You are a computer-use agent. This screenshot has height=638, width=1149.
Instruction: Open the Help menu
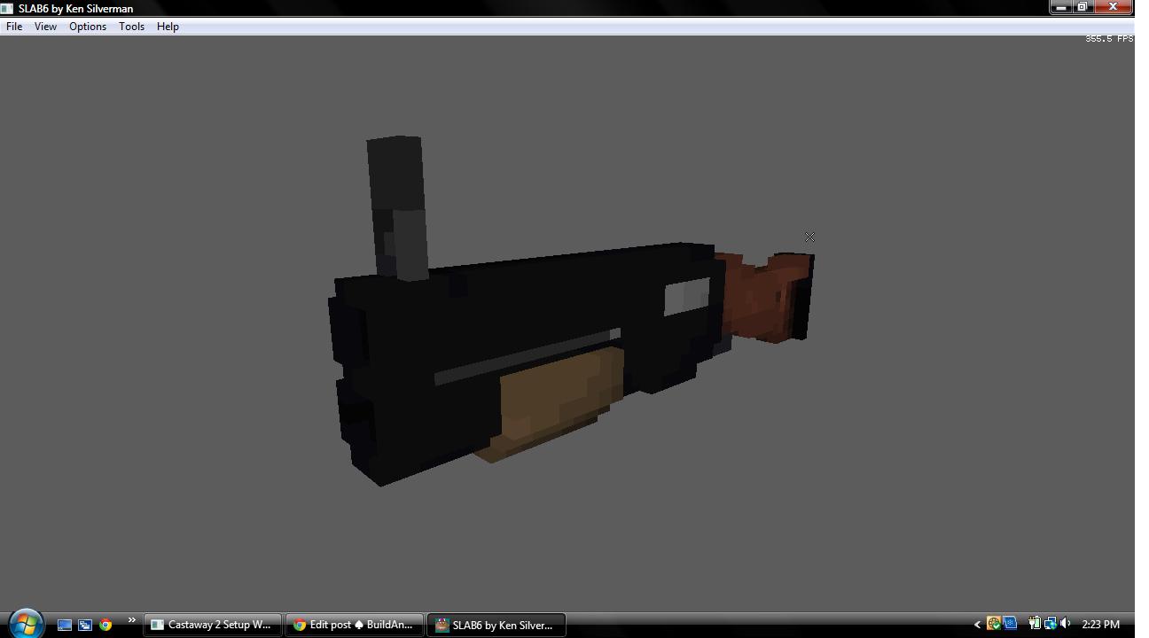(x=168, y=27)
